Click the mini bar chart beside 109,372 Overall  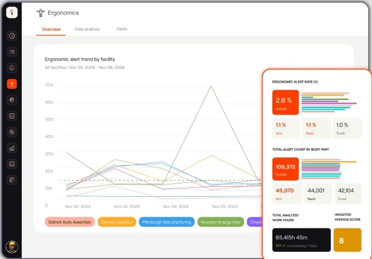click(x=329, y=169)
